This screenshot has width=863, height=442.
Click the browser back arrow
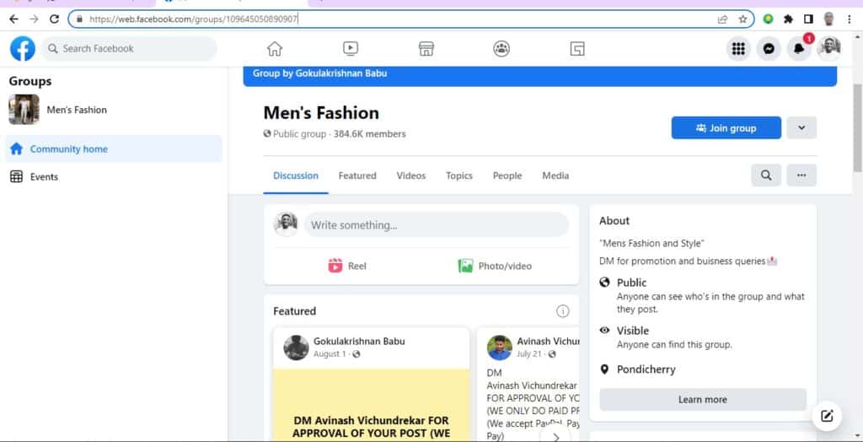(13, 19)
